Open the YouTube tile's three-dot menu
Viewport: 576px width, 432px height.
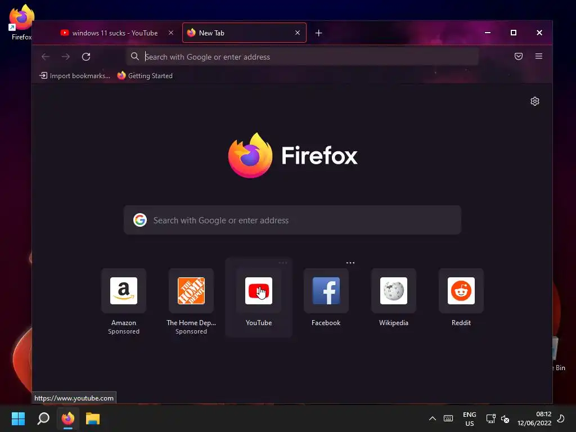[283, 263]
